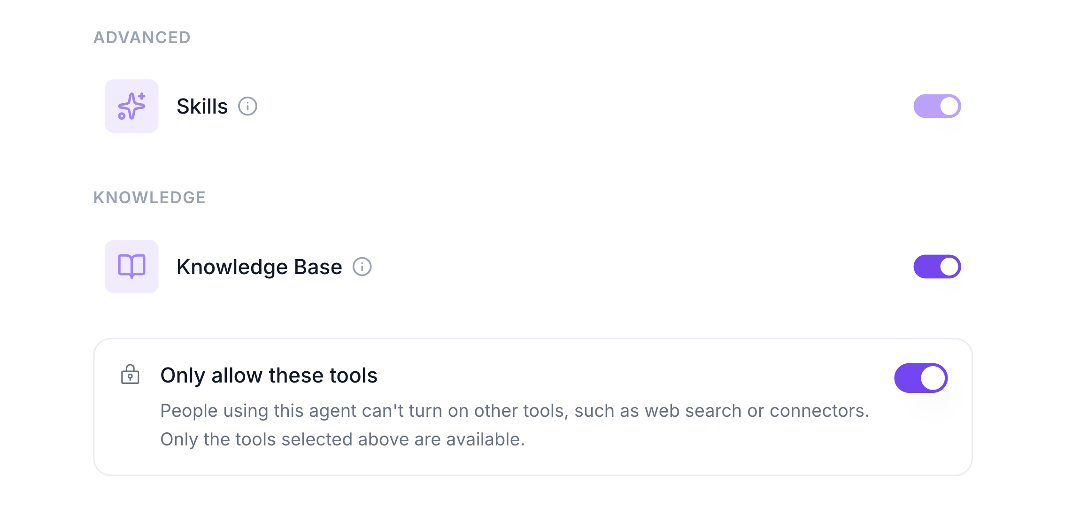Select the Knowledge Base label

click(259, 267)
